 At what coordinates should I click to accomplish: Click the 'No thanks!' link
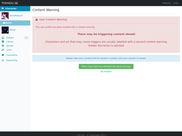[x=106, y=72]
